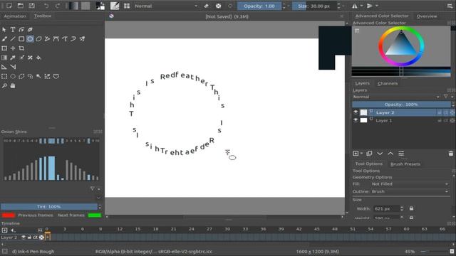The height and width of the screenshot is (256, 456).
Task: Select the Measure tool
Action: (13, 67)
